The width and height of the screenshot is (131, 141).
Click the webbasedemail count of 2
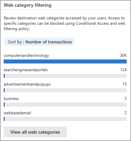126,113
